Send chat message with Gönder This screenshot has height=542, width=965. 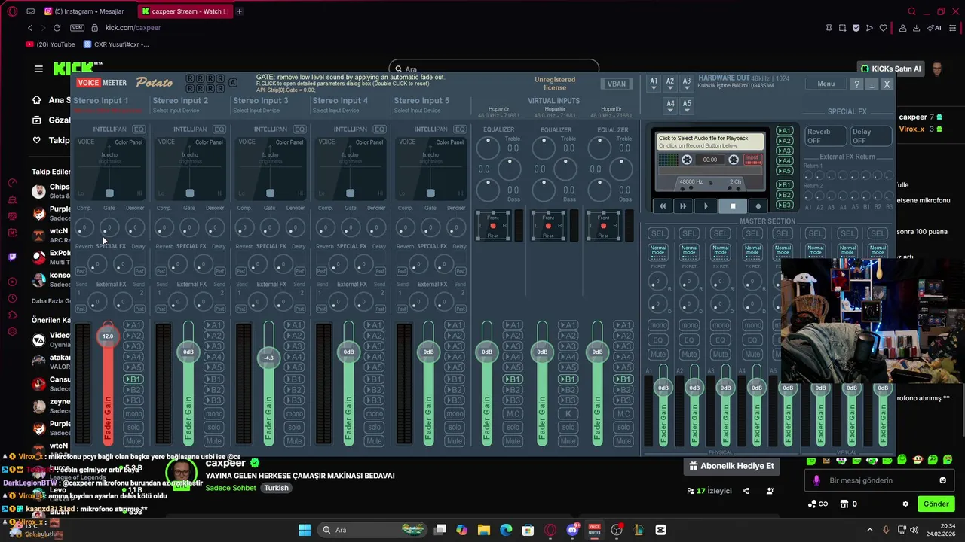[x=936, y=504]
